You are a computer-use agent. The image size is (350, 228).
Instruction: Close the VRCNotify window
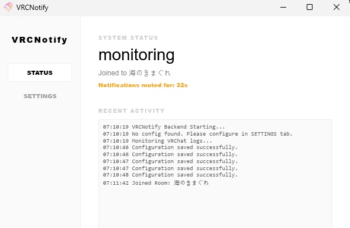(x=336, y=7)
